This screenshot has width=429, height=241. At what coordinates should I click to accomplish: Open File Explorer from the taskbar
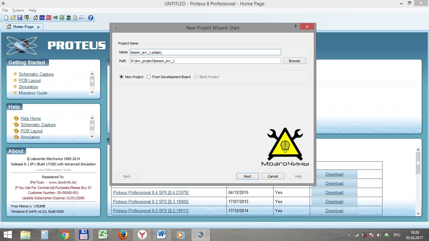25,235
